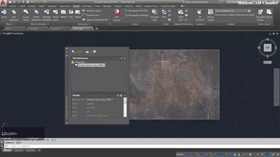
Task: Open Recognition Settings
Action: (x=137, y=15)
